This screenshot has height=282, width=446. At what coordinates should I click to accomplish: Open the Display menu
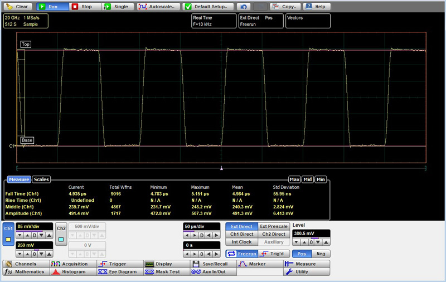[167, 264]
